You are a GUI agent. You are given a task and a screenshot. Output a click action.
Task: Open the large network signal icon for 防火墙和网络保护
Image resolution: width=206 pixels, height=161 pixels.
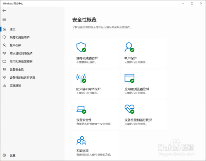[x=81, y=78]
